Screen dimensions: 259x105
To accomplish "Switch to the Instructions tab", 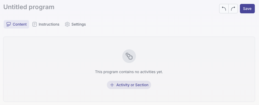I will (x=46, y=24).
